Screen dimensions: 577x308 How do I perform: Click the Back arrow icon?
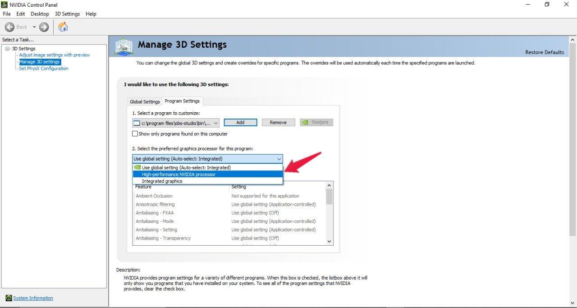9,27
